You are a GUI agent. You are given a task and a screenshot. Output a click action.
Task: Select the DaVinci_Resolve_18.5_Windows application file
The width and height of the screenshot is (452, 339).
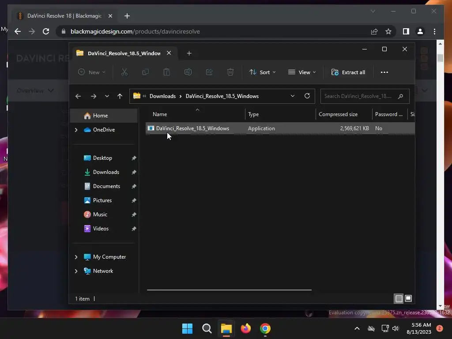click(280, 128)
